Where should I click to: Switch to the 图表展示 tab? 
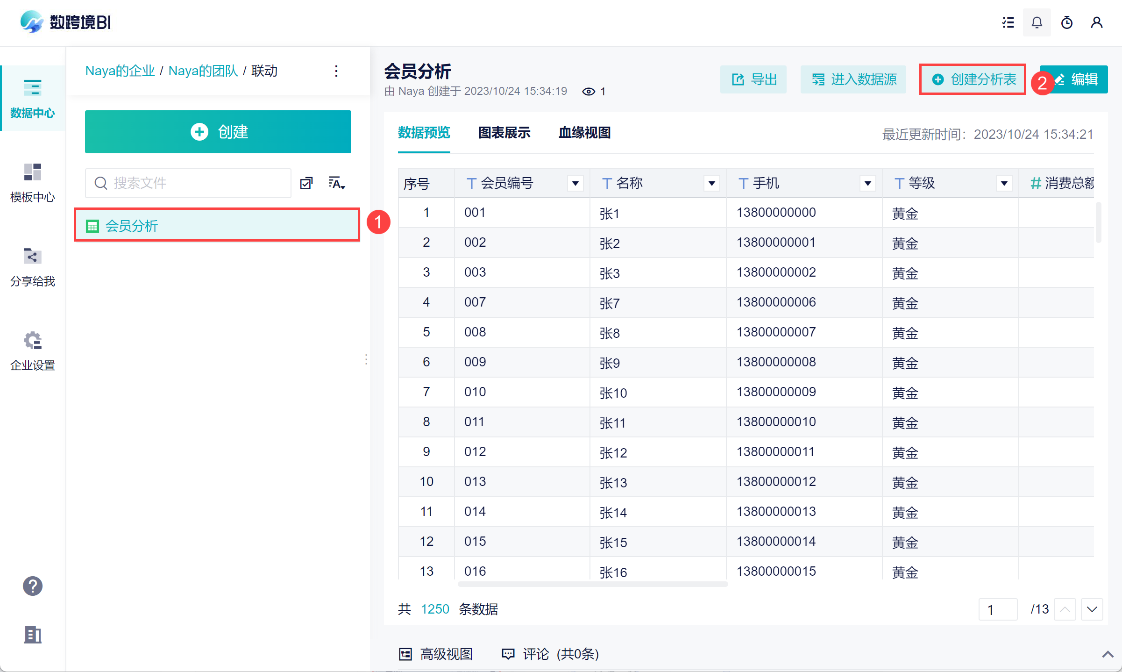[504, 133]
